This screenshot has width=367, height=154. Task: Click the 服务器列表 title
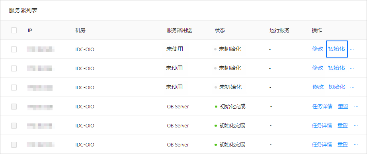coord(23,10)
